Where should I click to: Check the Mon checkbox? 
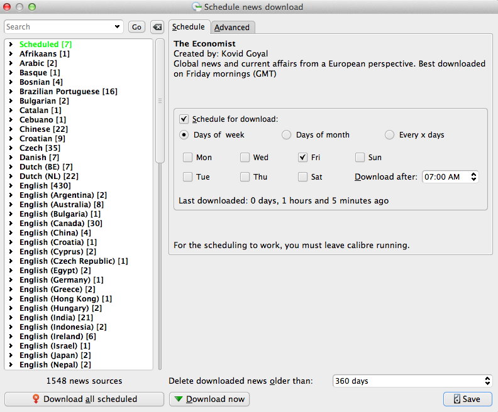click(188, 157)
